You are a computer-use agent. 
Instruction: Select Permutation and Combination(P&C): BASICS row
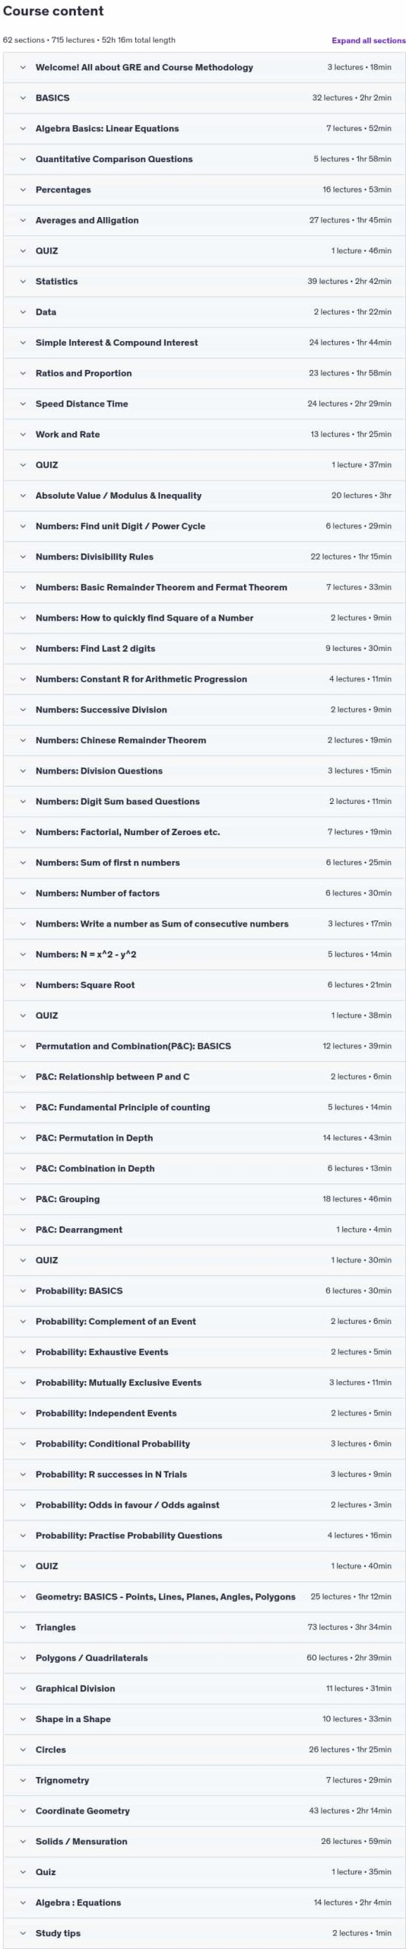(204, 1046)
